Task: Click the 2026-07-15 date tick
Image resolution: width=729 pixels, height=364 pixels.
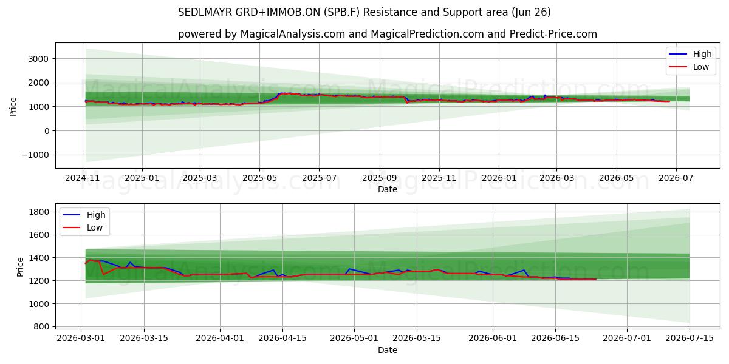Action: (x=689, y=338)
